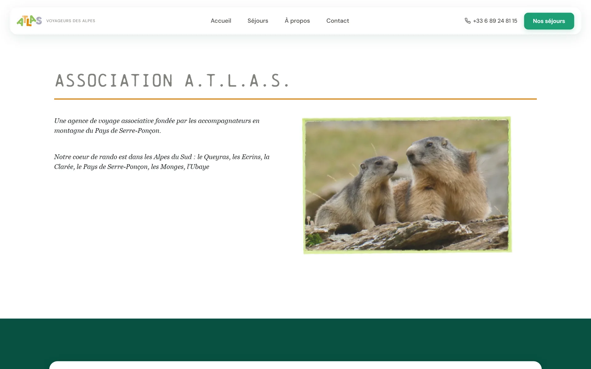The width and height of the screenshot is (591, 369).
Task: Go to the Séjours page
Action: click(258, 21)
